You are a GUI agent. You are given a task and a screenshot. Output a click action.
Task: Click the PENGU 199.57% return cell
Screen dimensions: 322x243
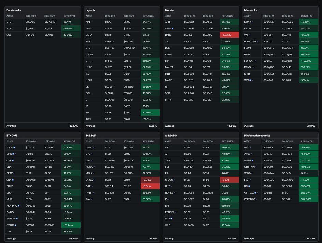click(309, 67)
